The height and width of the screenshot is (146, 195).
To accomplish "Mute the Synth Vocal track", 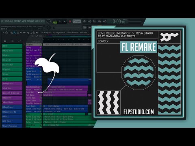I will 41,71.
